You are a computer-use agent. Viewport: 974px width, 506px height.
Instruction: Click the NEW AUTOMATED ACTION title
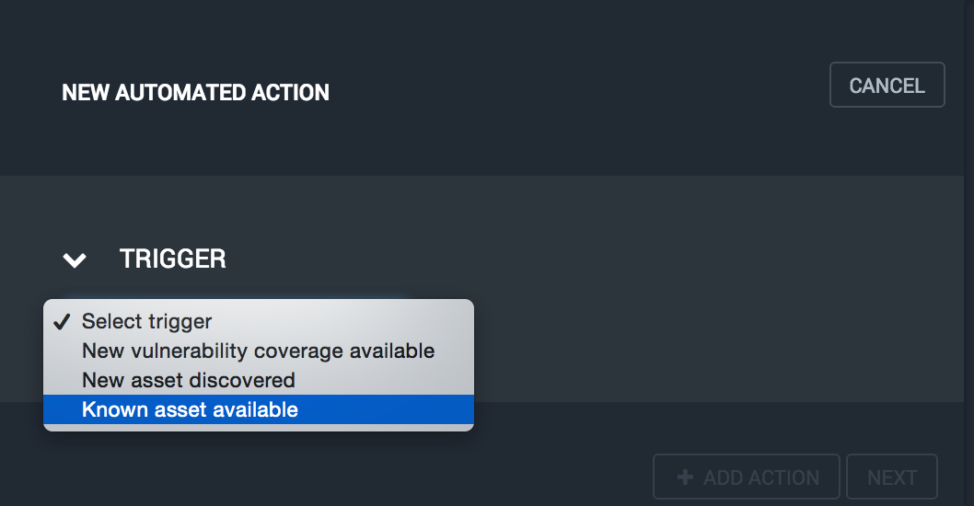(195, 93)
